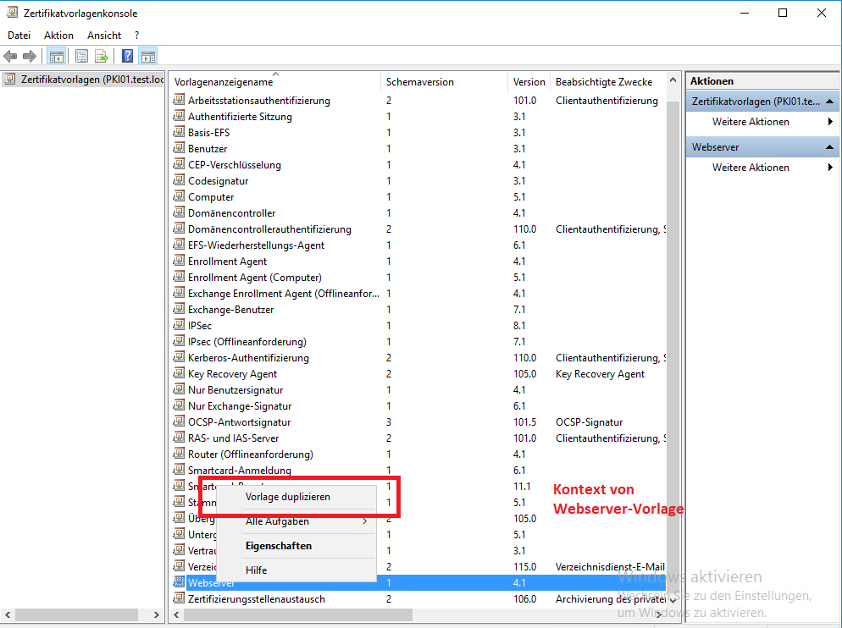
Task: Open the Properties toolbar icon
Action: click(82, 57)
